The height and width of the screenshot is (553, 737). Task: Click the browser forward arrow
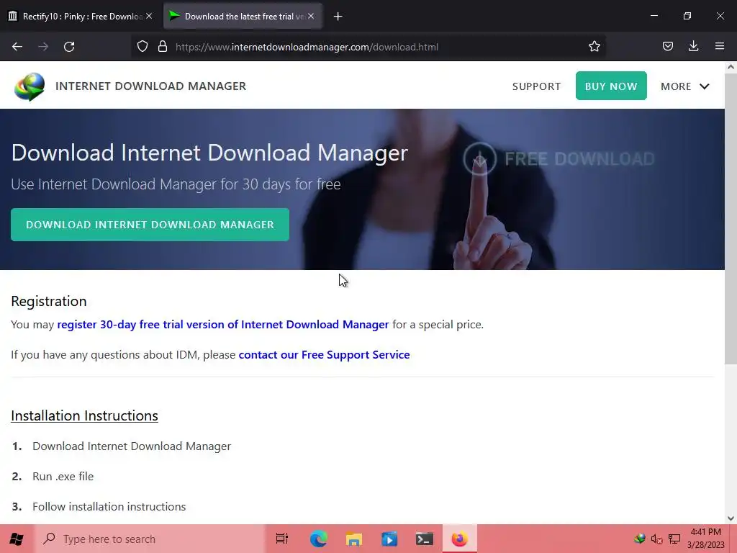coord(43,47)
